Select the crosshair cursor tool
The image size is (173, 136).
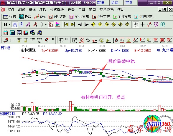tap(142, 24)
